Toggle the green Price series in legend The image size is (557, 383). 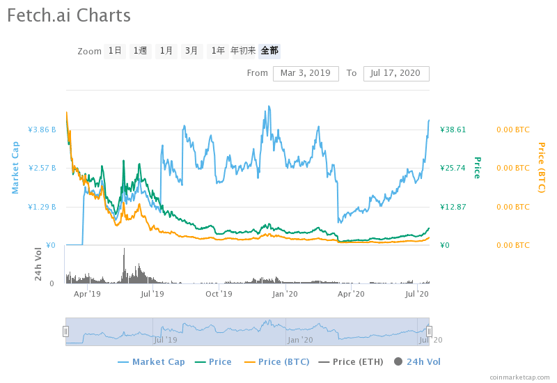(214, 362)
